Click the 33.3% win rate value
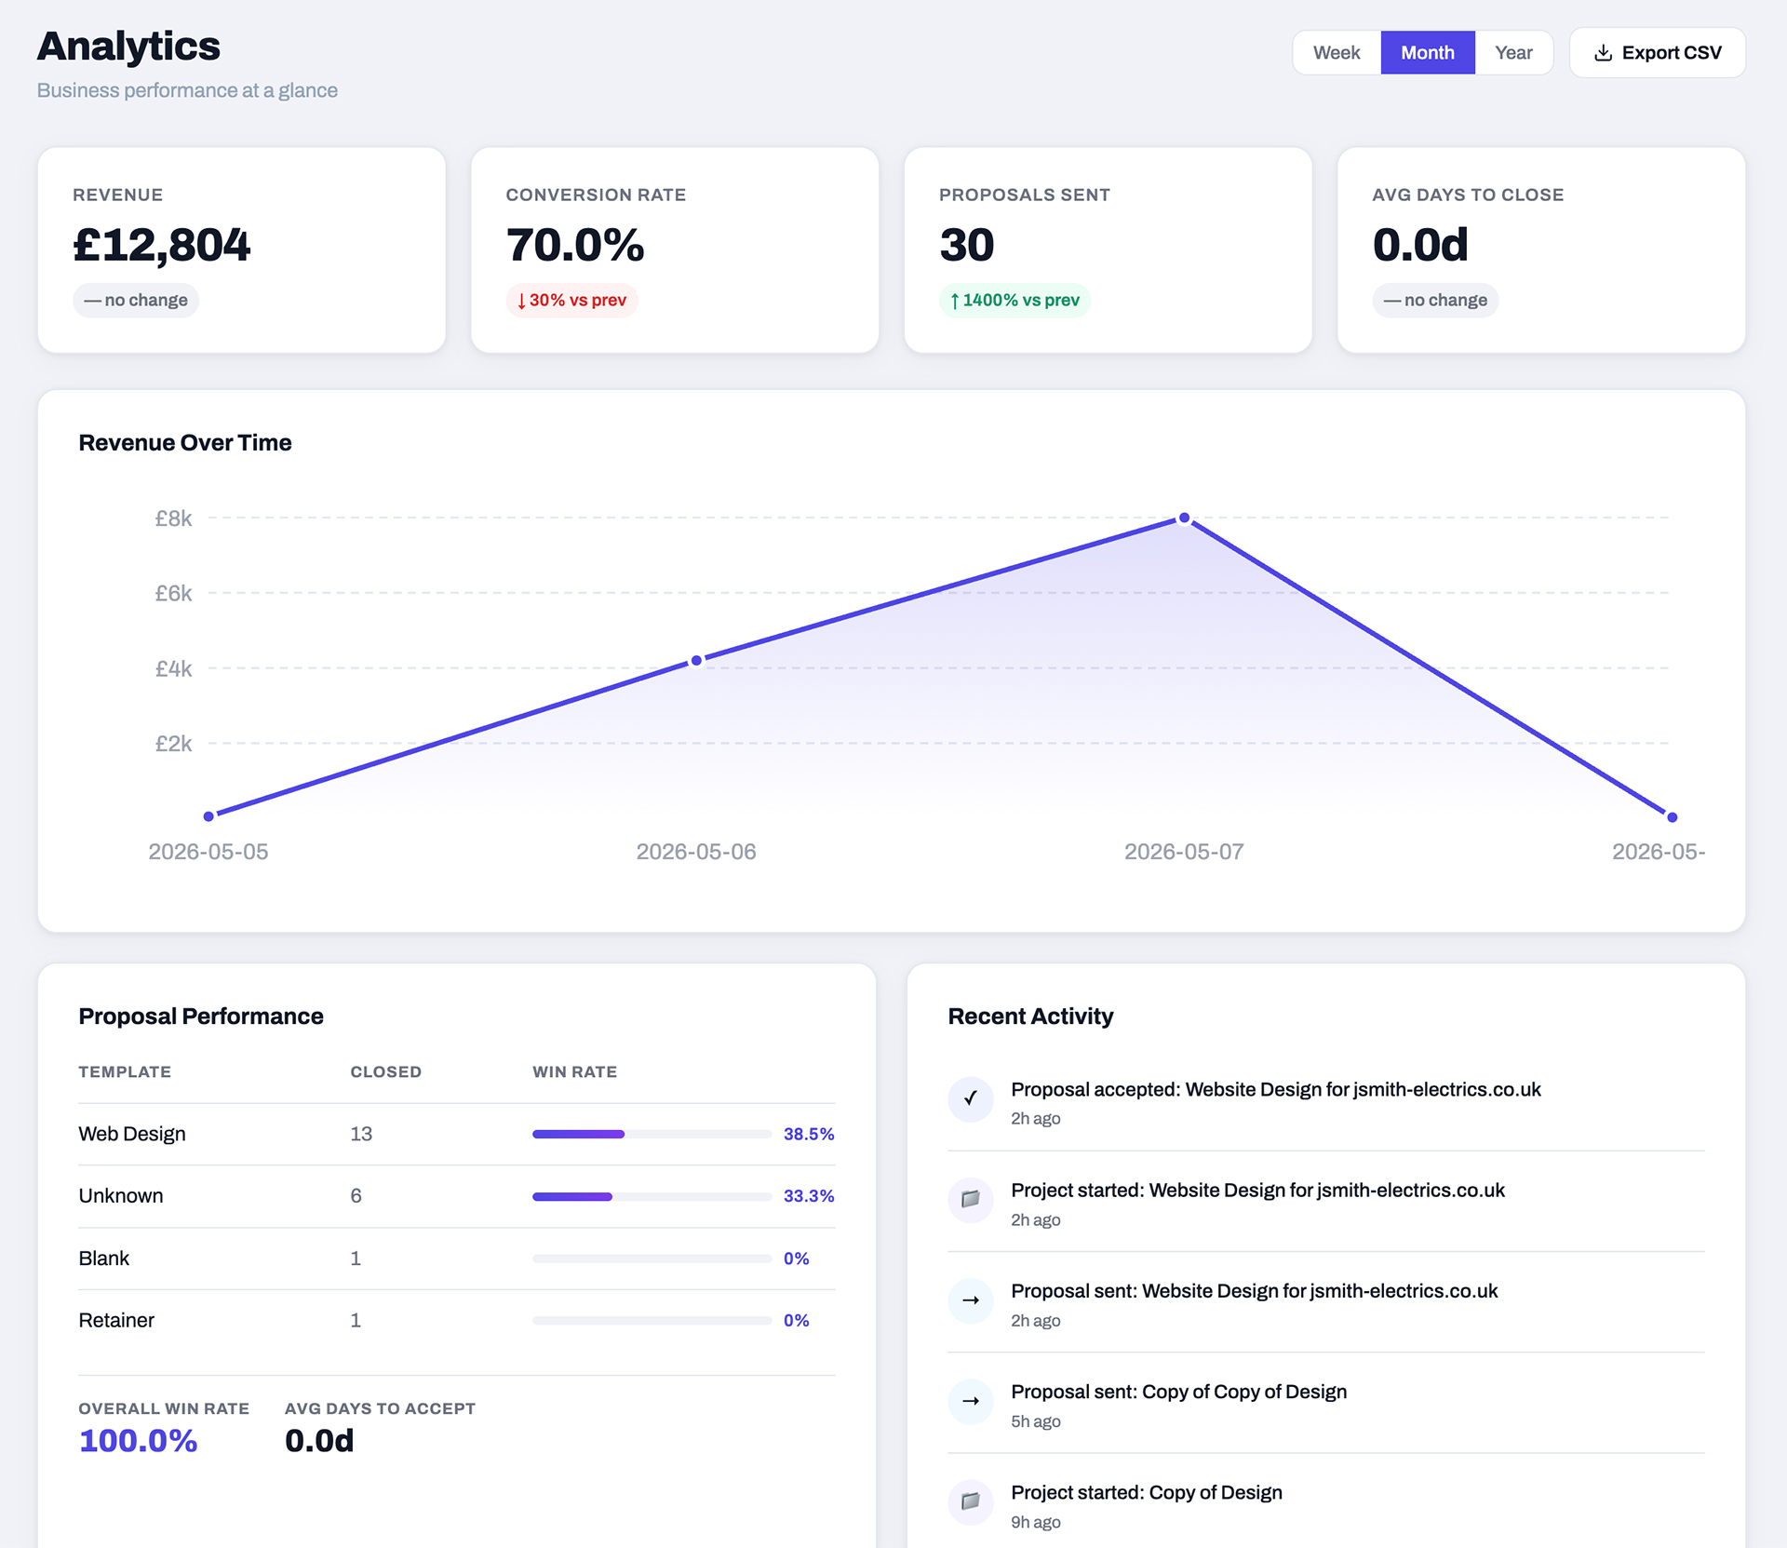 click(x=809, y=1196)
